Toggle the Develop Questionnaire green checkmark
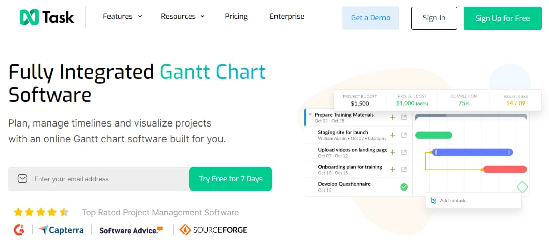The height and width of the screenshot is (252, 549). (x=404, y=187)
